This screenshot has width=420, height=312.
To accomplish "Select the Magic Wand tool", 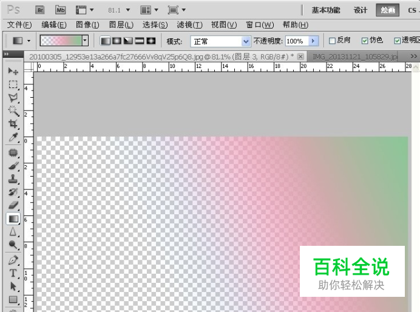I will [13, 110].
